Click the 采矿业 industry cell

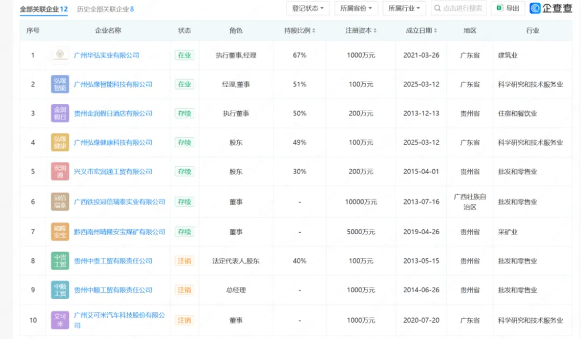508,232
